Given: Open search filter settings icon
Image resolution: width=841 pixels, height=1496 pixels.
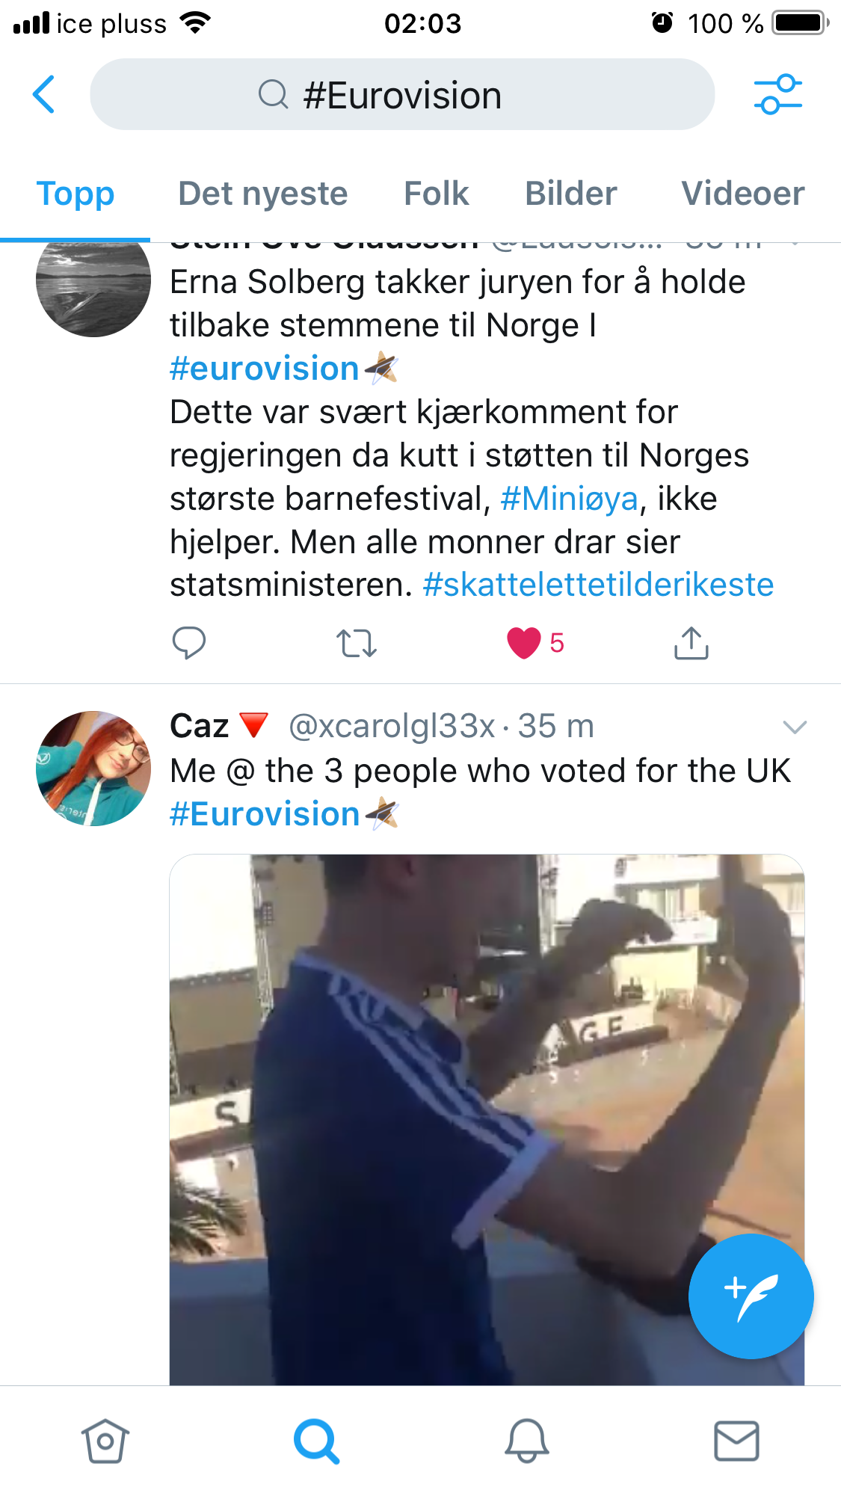Looking at the screenshot, I should tap(777, 94).
